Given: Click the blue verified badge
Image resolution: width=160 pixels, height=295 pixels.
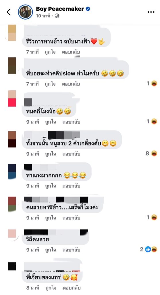Looking at the screenshot, I should (x=88, y=9).
